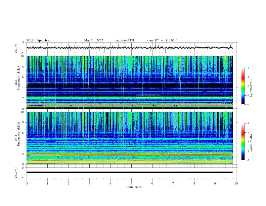266x206 pixels.
Task: Click the ch.2 colorbar's log(PSD) label
Action: click(252, 143)
